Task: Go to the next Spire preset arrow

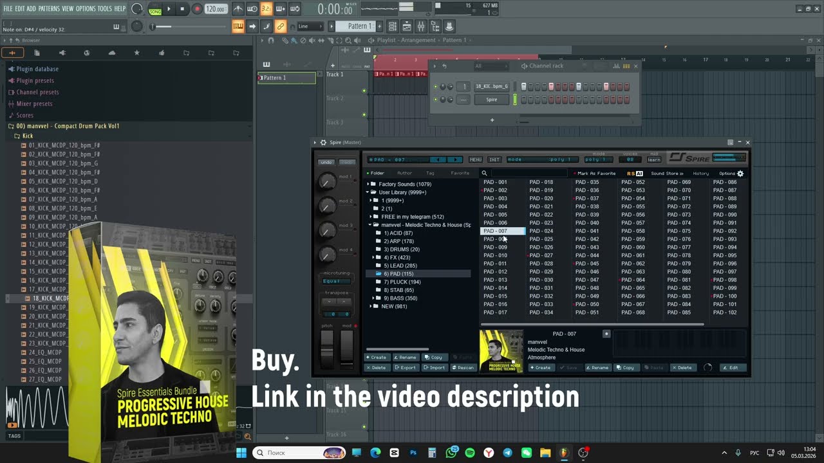Action: coord(454,159)
